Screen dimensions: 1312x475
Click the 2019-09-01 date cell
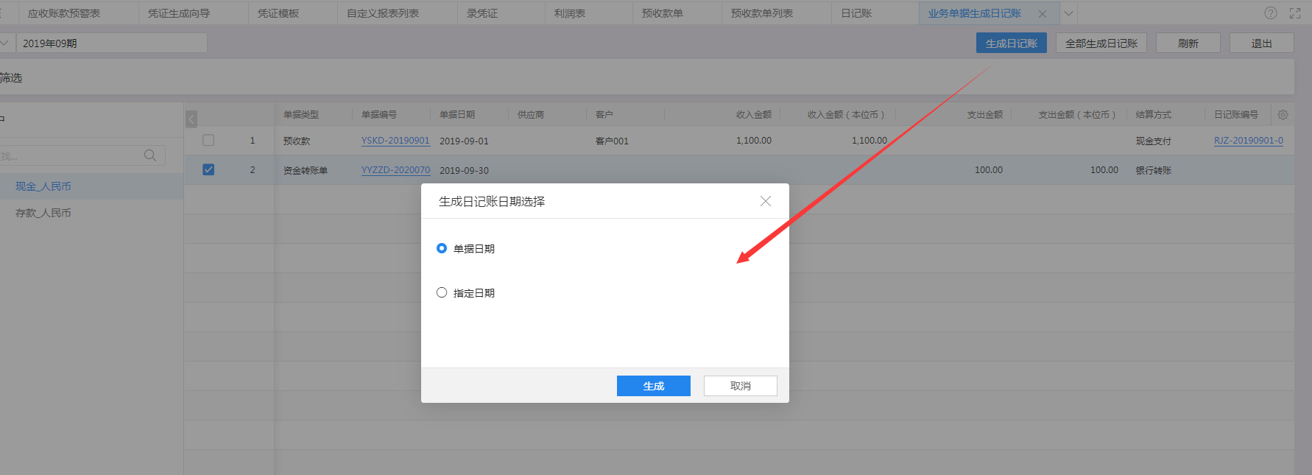click(x=464, y=141)
